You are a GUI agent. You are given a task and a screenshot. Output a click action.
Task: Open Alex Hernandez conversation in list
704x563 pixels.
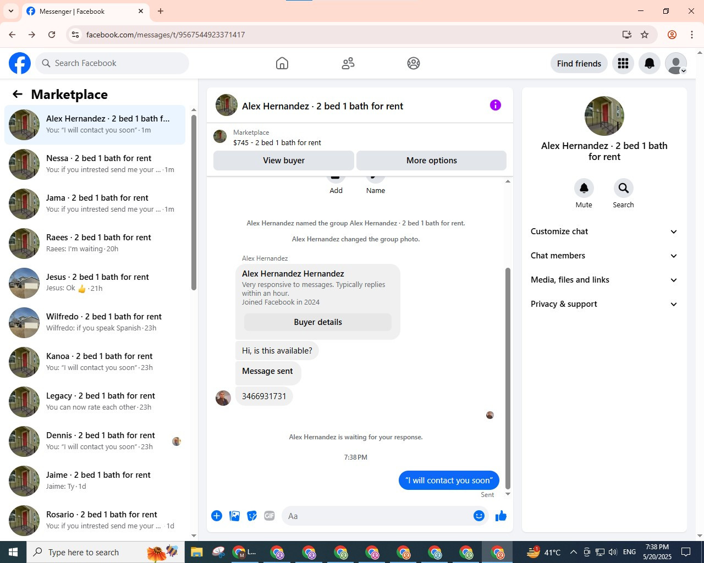(95, 125)
